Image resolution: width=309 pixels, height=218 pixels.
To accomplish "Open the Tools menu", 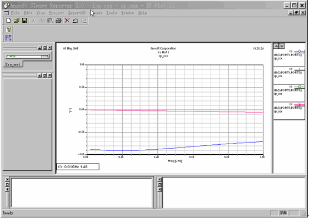I will pos(112,13).
